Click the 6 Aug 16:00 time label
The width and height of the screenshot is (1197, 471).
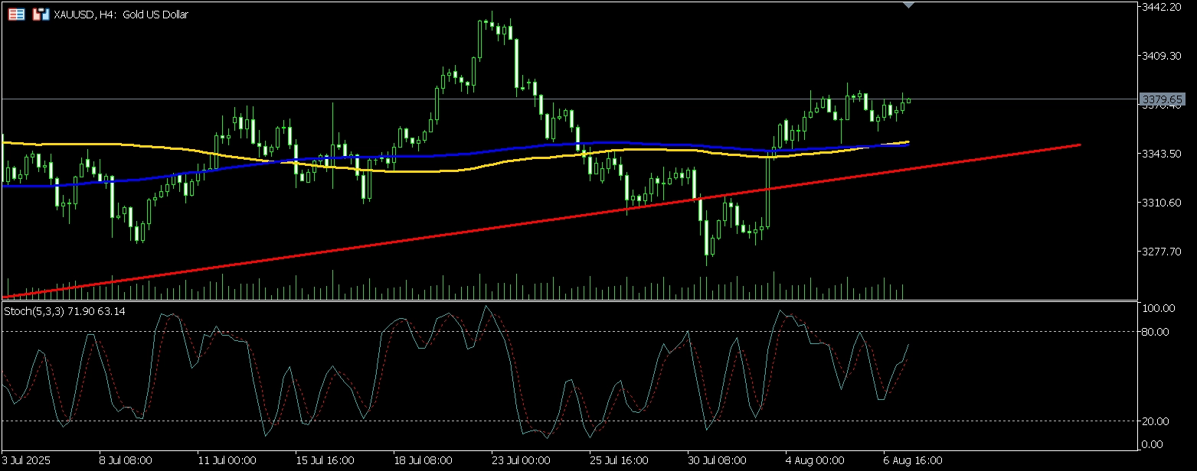914,461
